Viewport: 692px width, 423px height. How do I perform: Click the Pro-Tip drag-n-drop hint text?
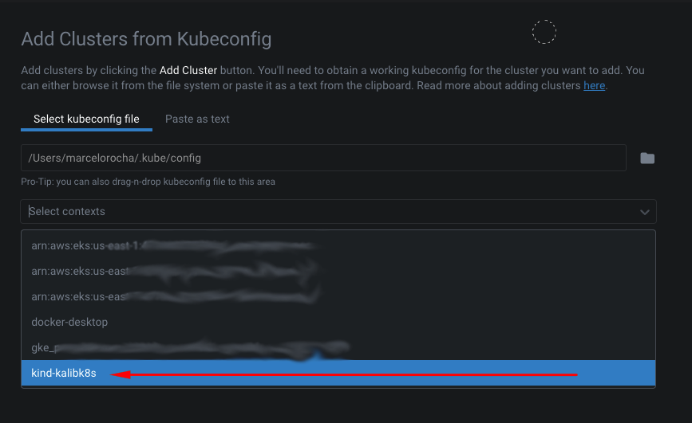coord(148,182)
